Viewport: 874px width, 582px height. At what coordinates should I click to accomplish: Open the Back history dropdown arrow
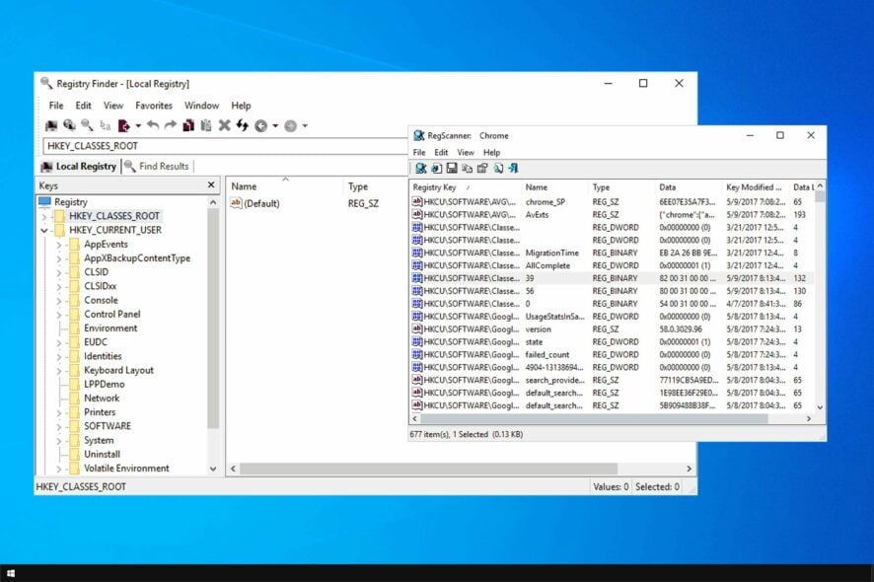point(275,126)
